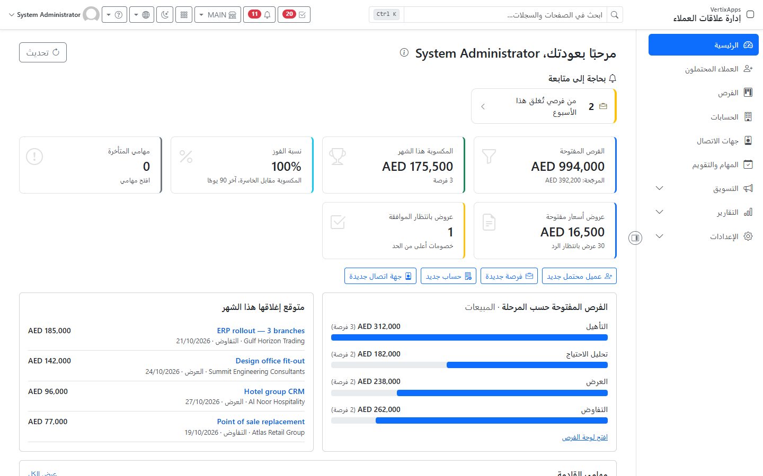Focus the pages and records search field

click(x=505, y=15)
